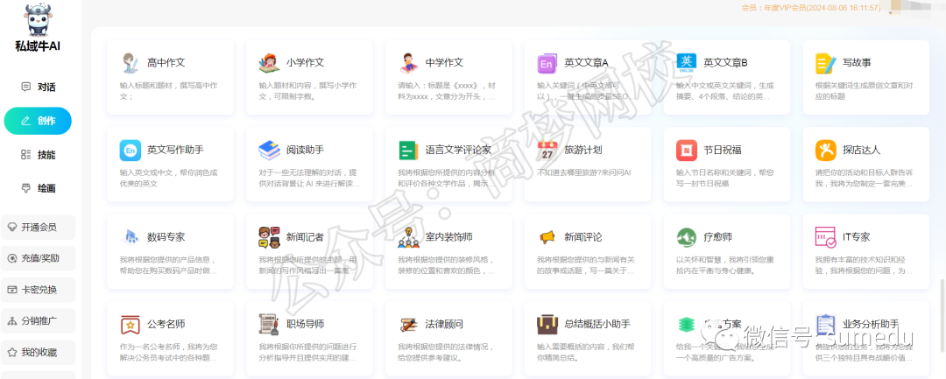Image resolution: width=946 pixels, height=379 pixels.
Task: Click the 英文写作助手 En icon
Action: (130, 150)
